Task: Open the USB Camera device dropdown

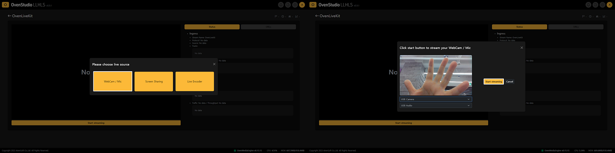Action: [x=436, y=99]
